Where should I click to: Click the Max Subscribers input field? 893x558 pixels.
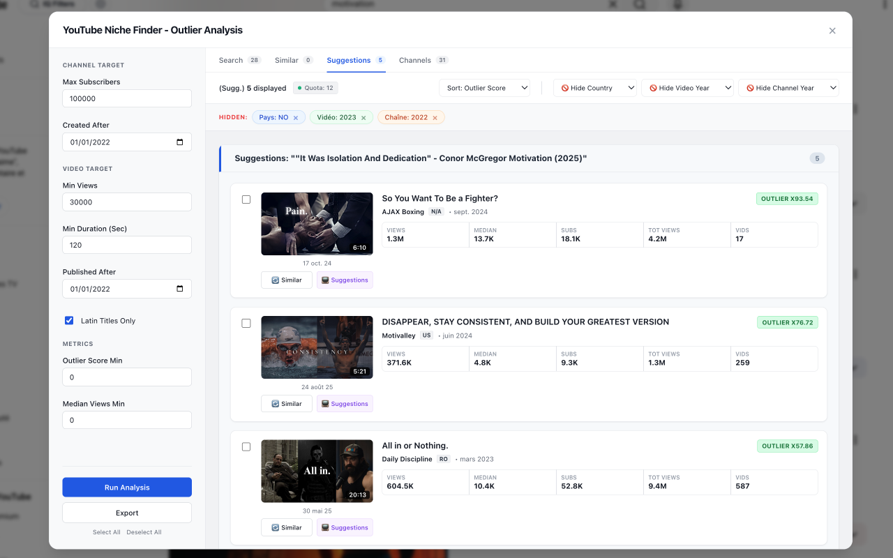tap(127, 98)
